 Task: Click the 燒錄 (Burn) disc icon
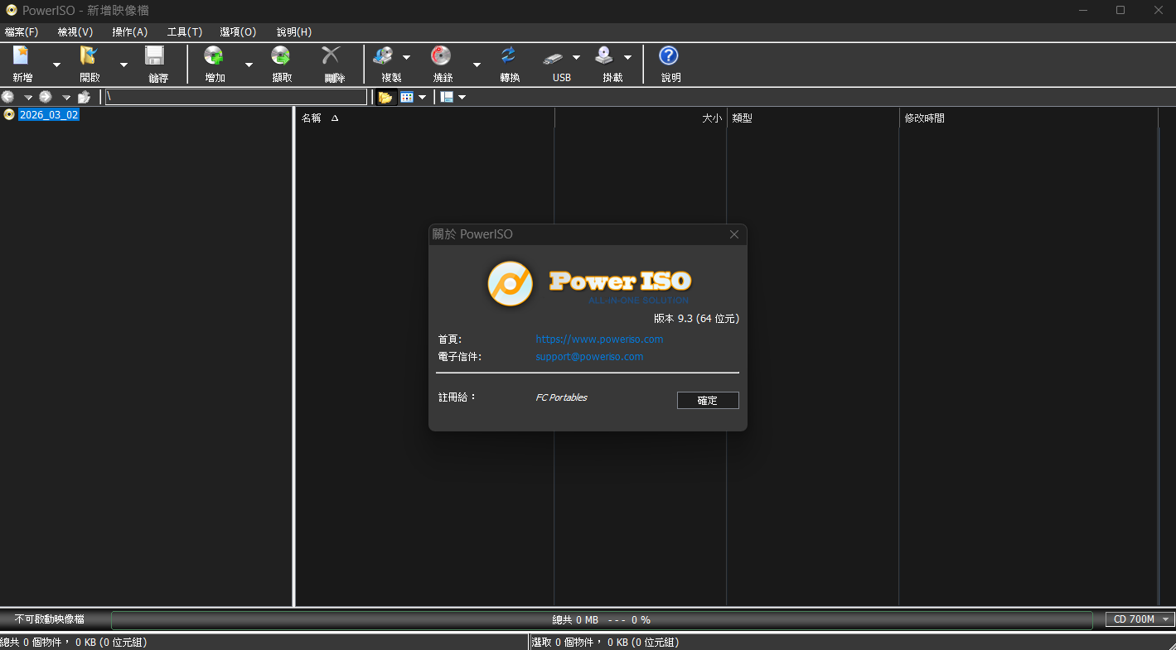(441, 56)
